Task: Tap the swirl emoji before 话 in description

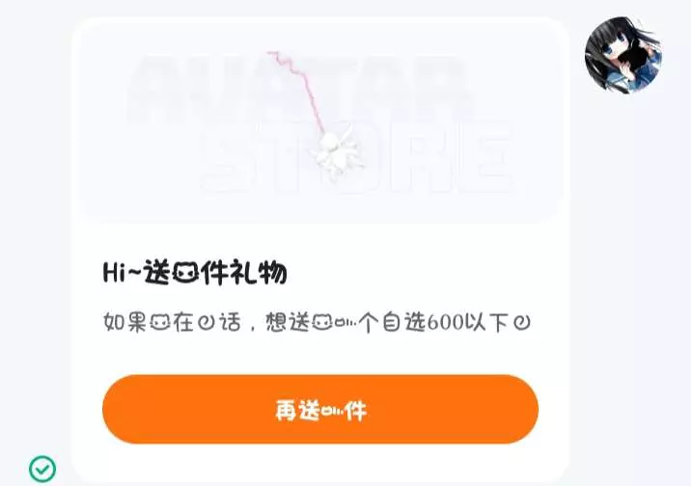Action: (206, 324)
